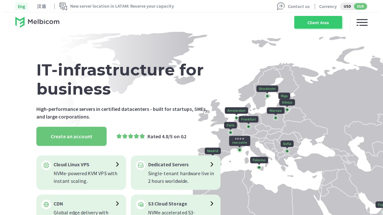Click the Paris map marker dot
The height and width of the screenshot is (215, 383).
click(x=230, y=133)
